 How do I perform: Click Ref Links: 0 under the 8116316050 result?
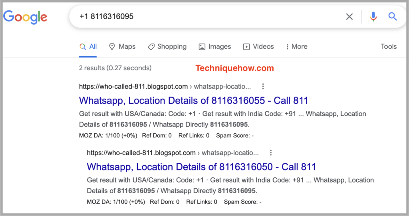[x=202, y=202]
